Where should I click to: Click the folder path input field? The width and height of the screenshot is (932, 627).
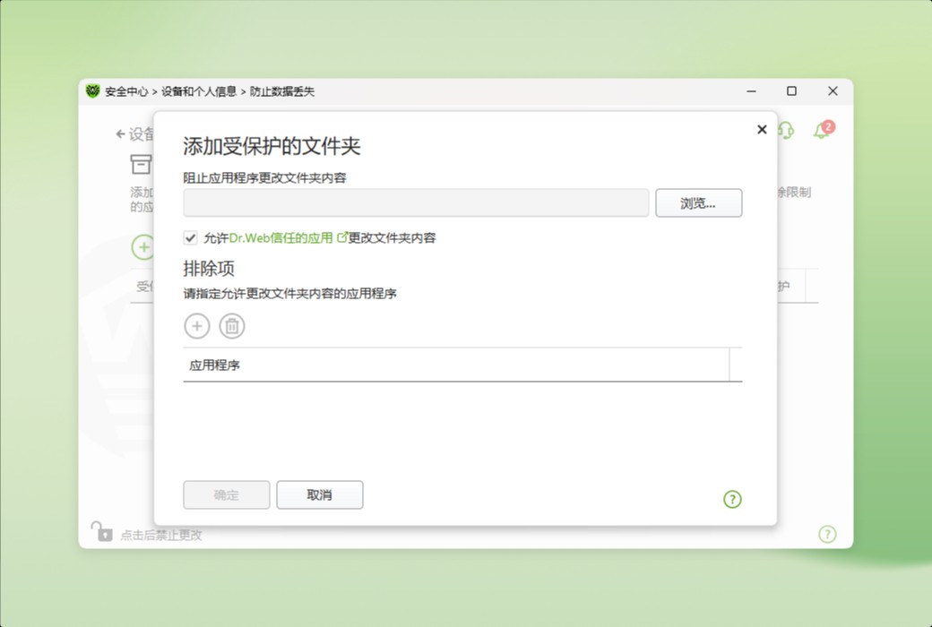click(415, 203)
